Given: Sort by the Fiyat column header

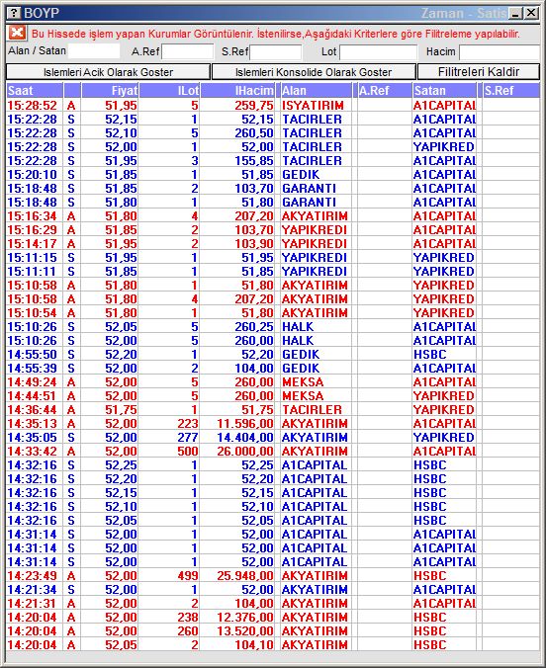Looking at the screenshot, I should tap(110, 90).
